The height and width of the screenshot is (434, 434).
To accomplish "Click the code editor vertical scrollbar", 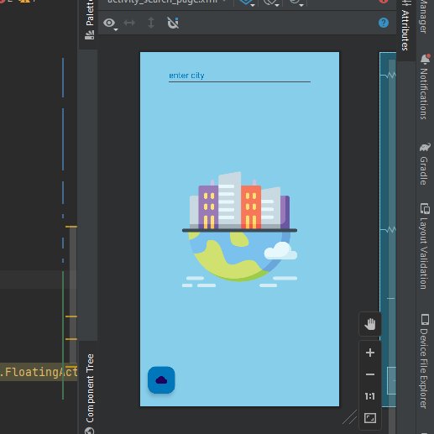I will [x=73, y=296].
